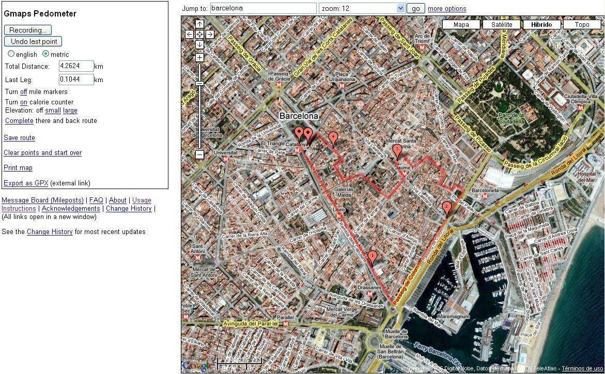
Task: Click the center-map icon between pan arrows
Action: (199, 34)
